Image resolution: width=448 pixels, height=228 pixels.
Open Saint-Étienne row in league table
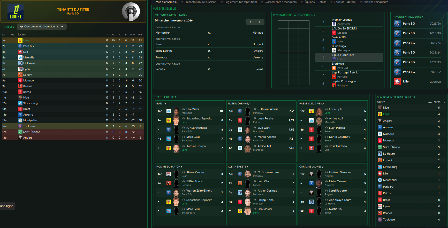point(73,132)
